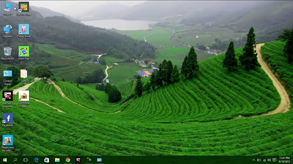Switch to the dark figure taskbar app
293x164 pixels.
89,160
